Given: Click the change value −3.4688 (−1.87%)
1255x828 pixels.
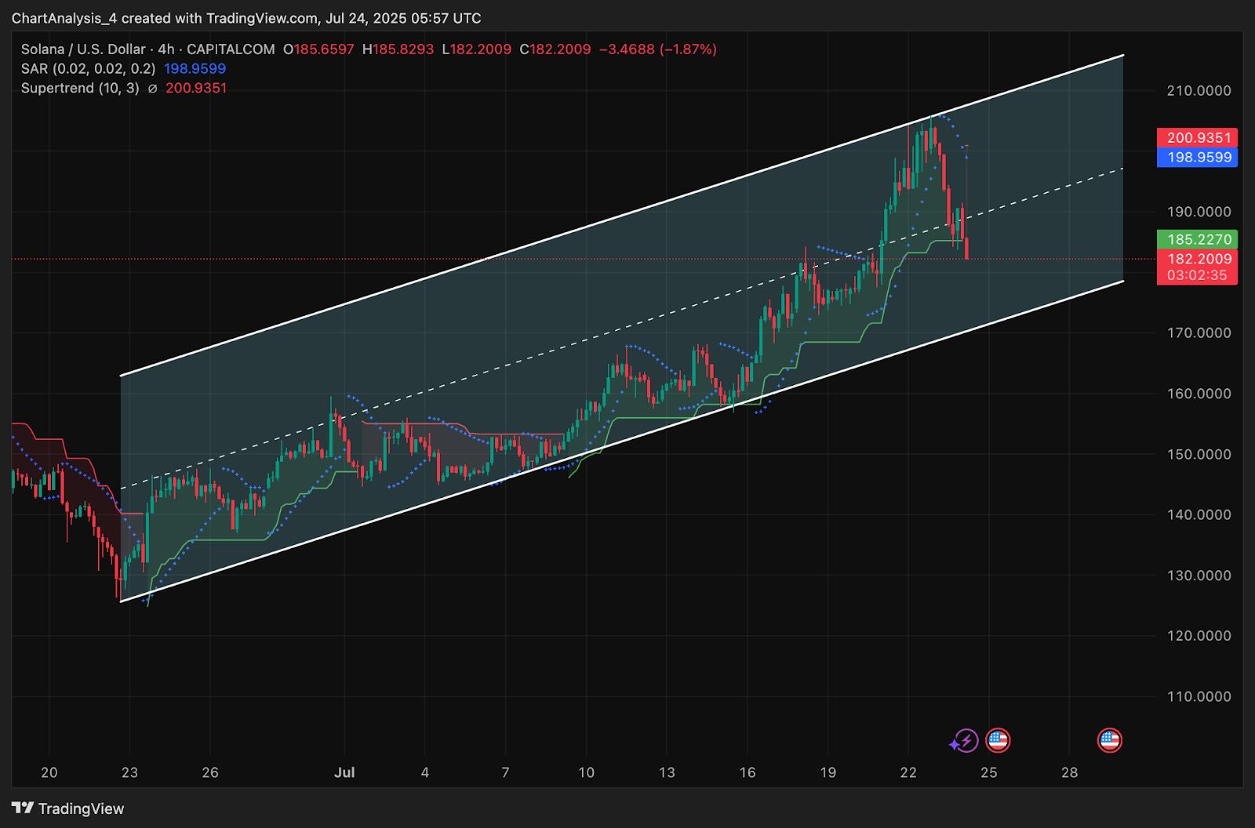Looking at the screenshot, I should point(658,49).
